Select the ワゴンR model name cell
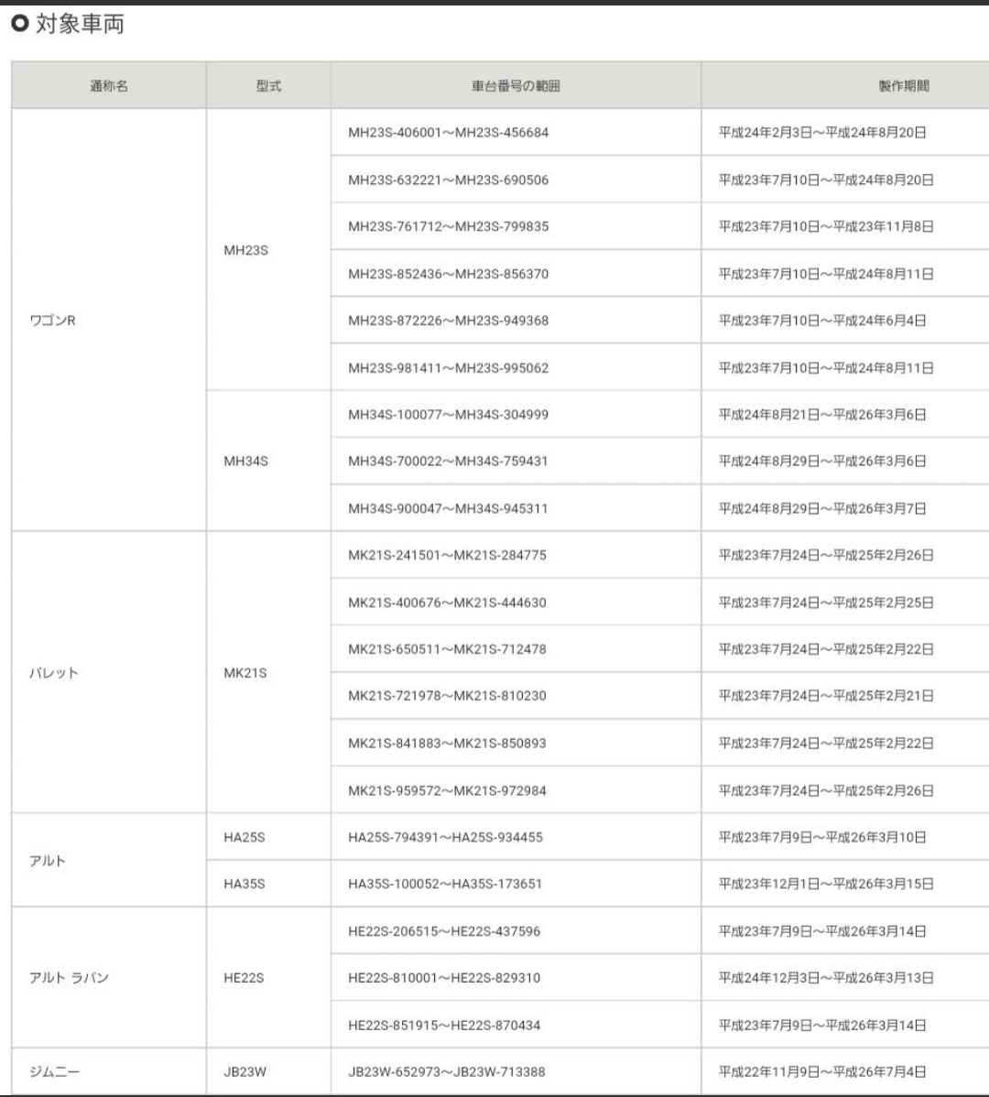 (109, 320)
